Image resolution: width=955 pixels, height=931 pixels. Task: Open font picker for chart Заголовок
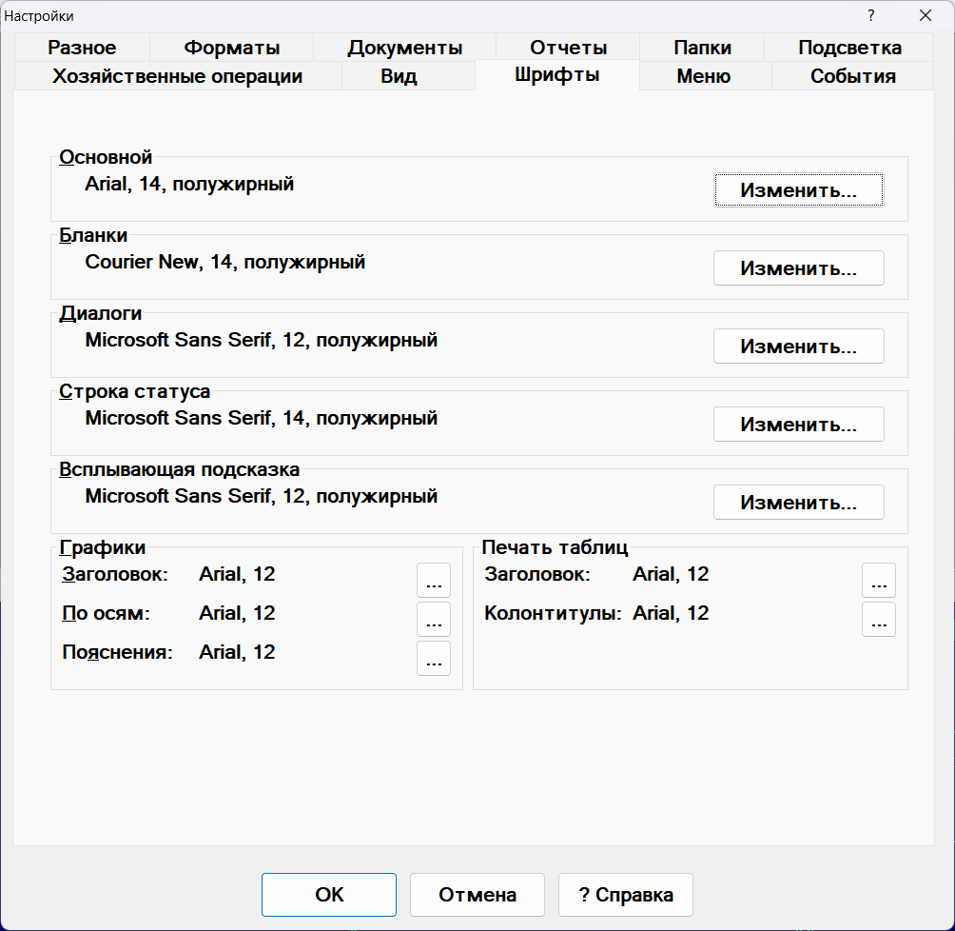point(434,581)
